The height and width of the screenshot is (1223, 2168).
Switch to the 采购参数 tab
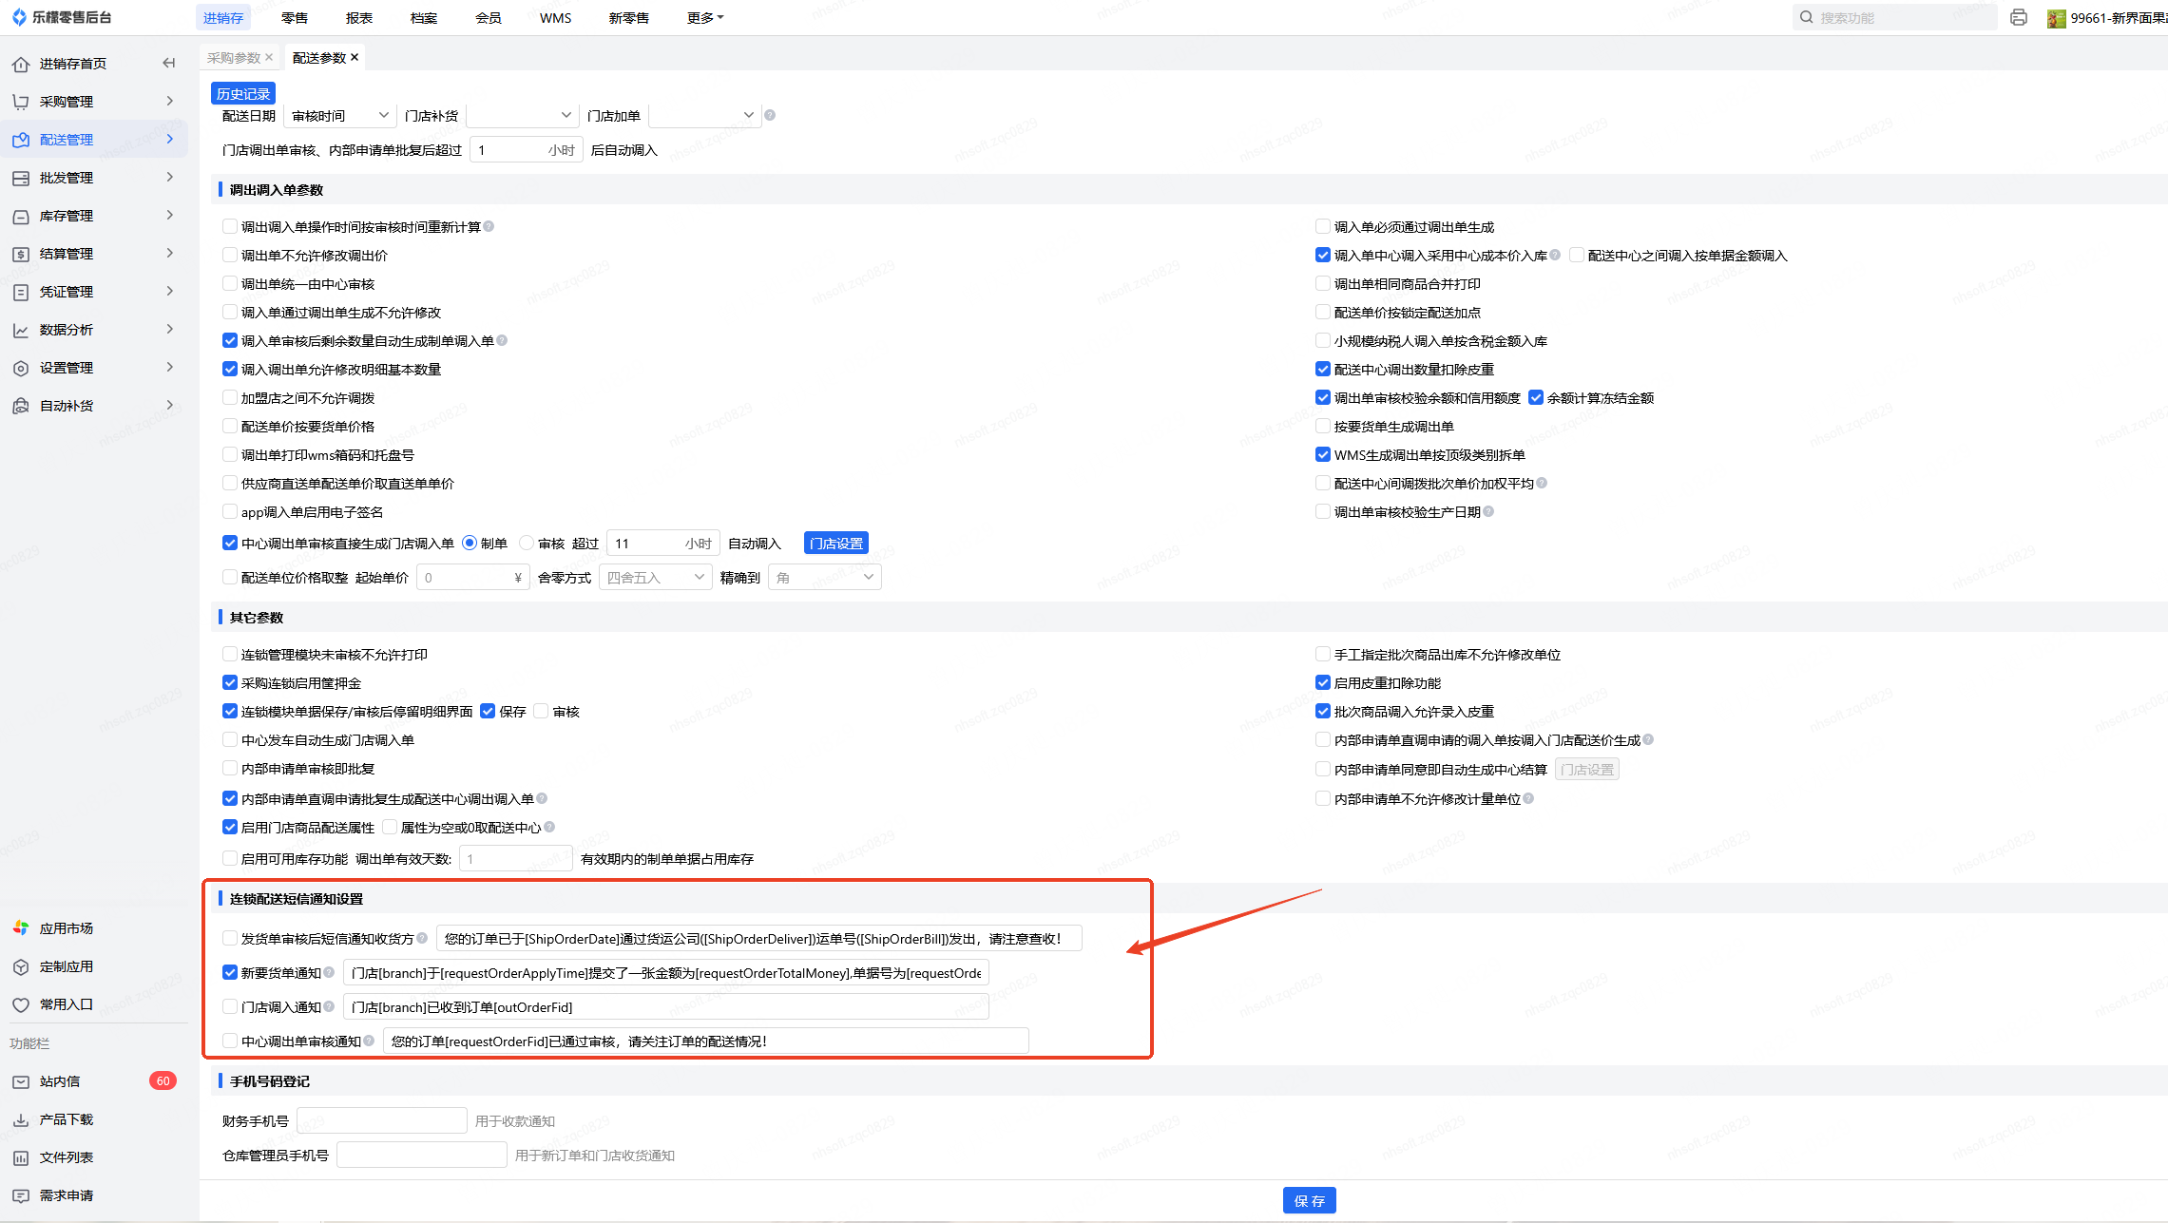pos(234,58)
